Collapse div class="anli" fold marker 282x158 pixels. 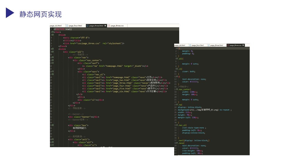pos(53,139)
